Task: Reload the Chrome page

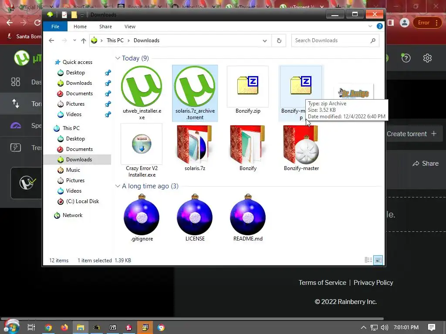Action: coord(37,23)
